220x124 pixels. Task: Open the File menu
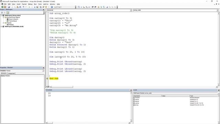tap(5, 4)
